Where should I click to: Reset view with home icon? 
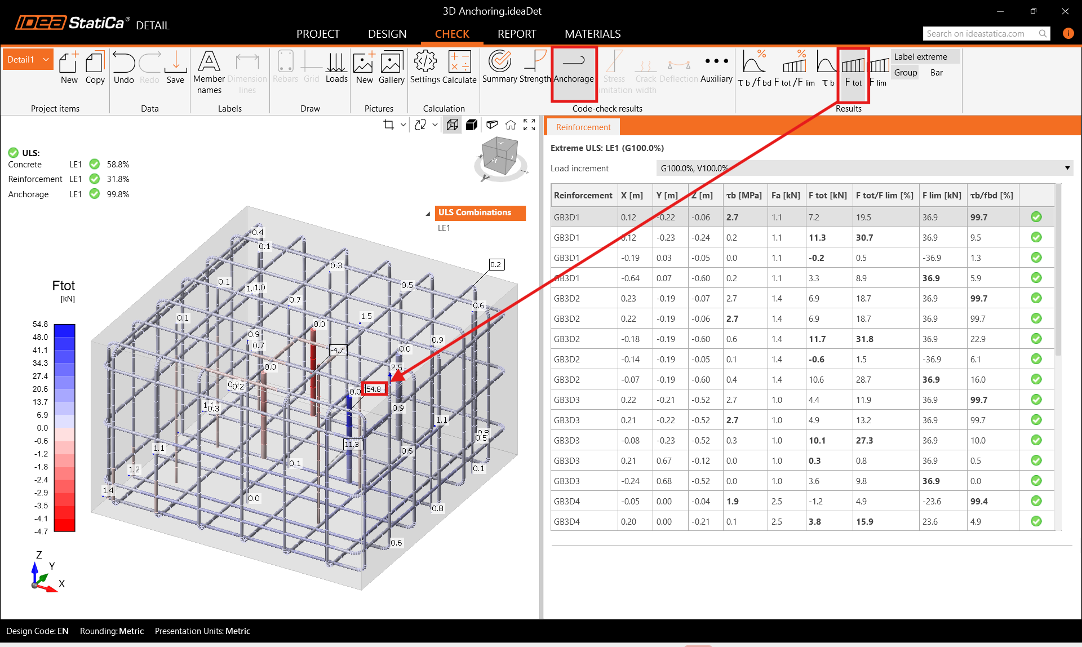pos(511,125)
